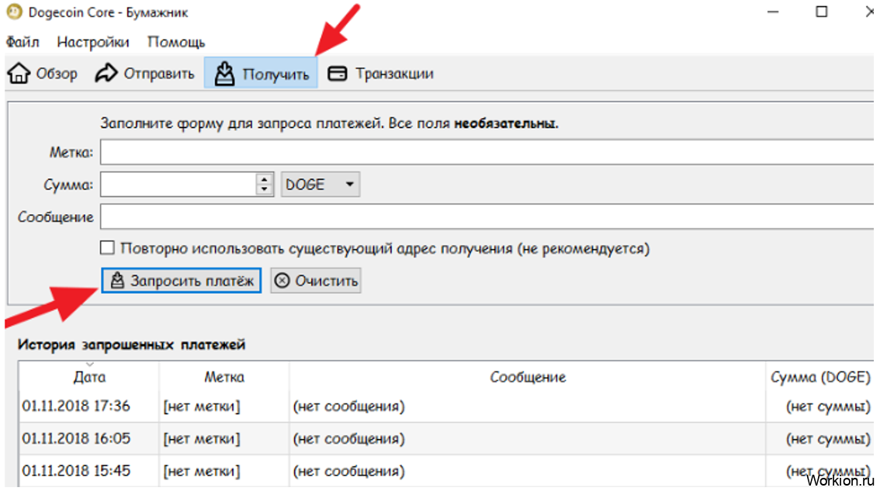This screenshot has height=491, width=880.
Task: Open the Настройки menu
Action: point(93,42)
